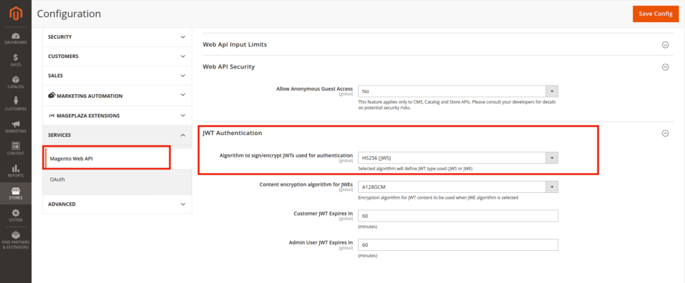Image resolution: width=685 pixels, height=283 pixels.
Task: Click the Marketing Automation cloud icon
Action: 52,95
